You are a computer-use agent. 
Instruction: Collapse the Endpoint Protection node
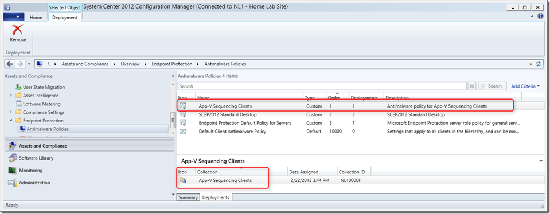pyautogui.click(x=11, y=121)
